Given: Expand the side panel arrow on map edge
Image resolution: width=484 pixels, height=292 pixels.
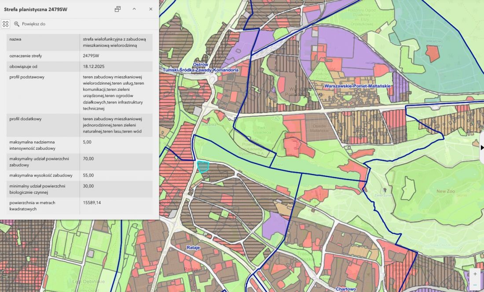Looking at the screenshot, I should click(x=482, y=148).
